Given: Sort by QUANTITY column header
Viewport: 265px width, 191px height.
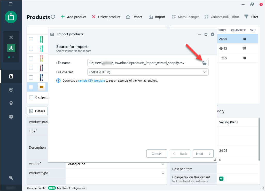Looking at the screenshot, I should [x=238, y=30].
